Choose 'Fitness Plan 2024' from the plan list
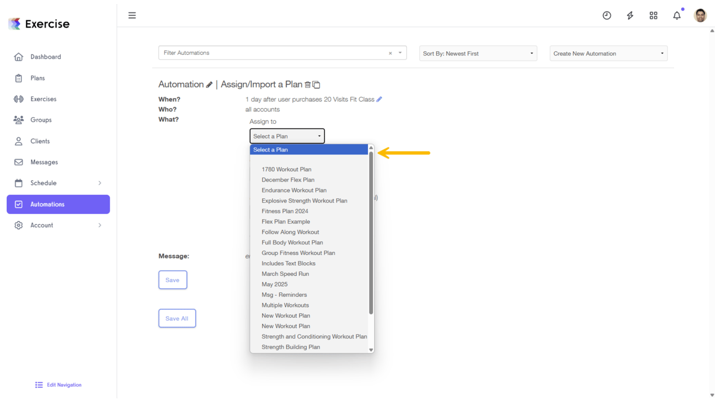 tap(285, 211)
